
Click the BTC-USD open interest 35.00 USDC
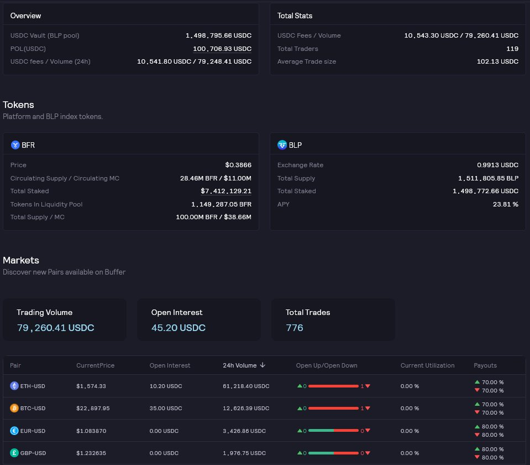[x=166, y=408]
